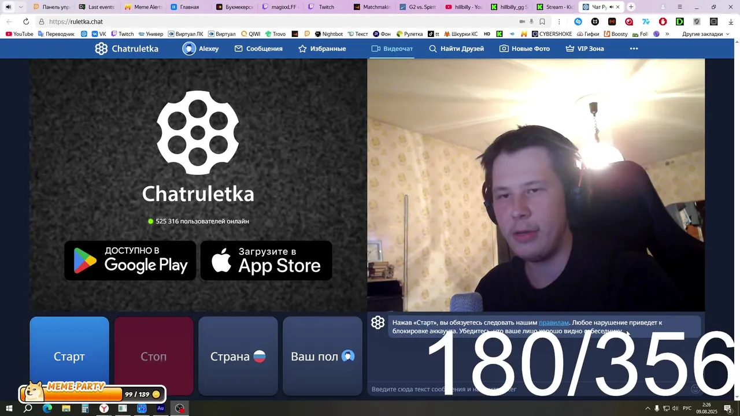Switch to the Meme Alerts tab
This screenshot has height=416, width=740.
143,7
